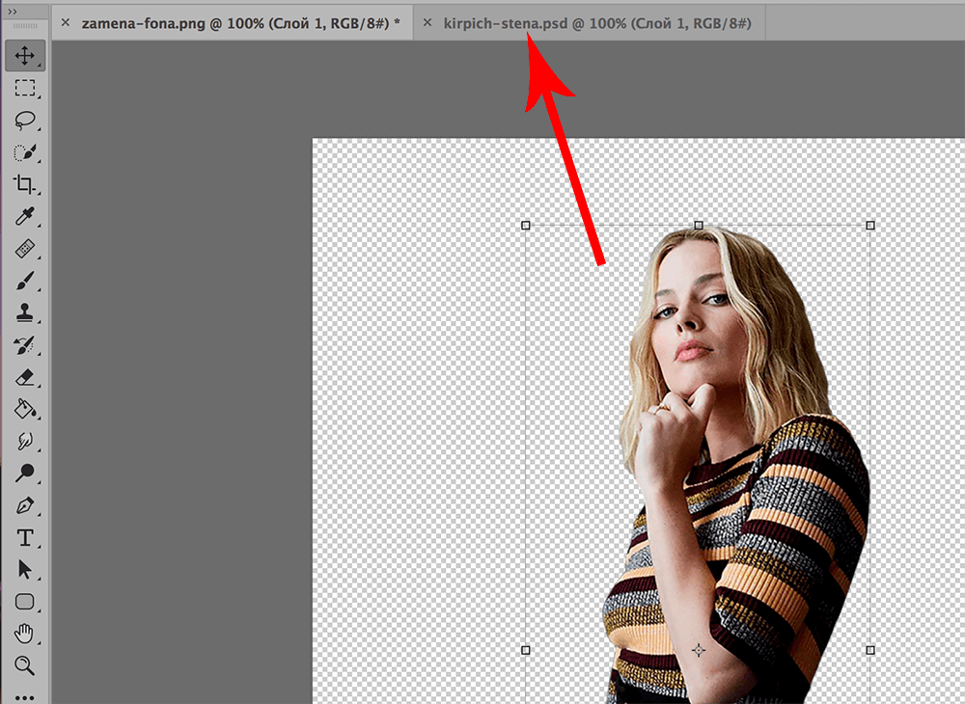Viewport: 965px width, 704px height.
Task: Select the Healing Brush bandage tool
Action: pyautogui.click(x=25, y=249)
